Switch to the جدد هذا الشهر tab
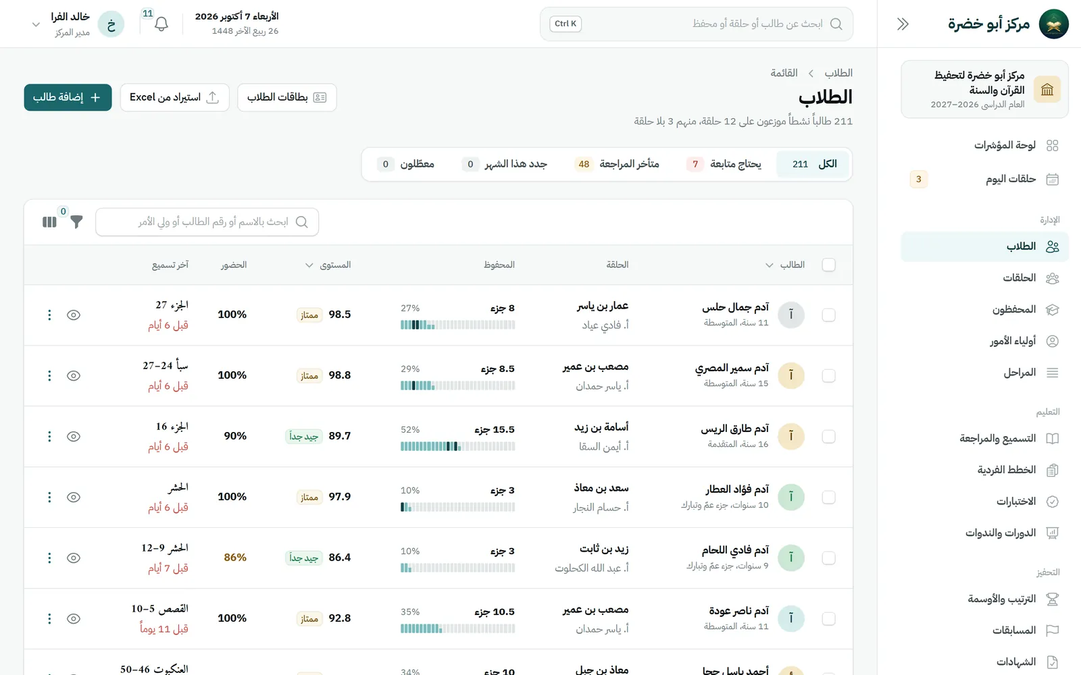 click(505, 164)
